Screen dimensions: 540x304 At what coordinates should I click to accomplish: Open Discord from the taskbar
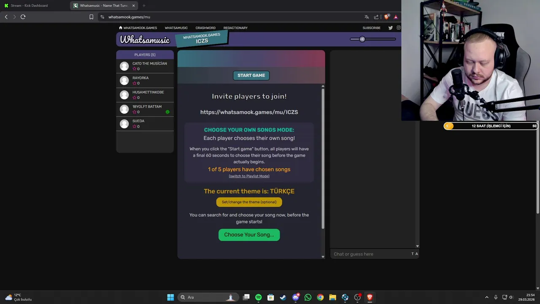pos(296,297)
